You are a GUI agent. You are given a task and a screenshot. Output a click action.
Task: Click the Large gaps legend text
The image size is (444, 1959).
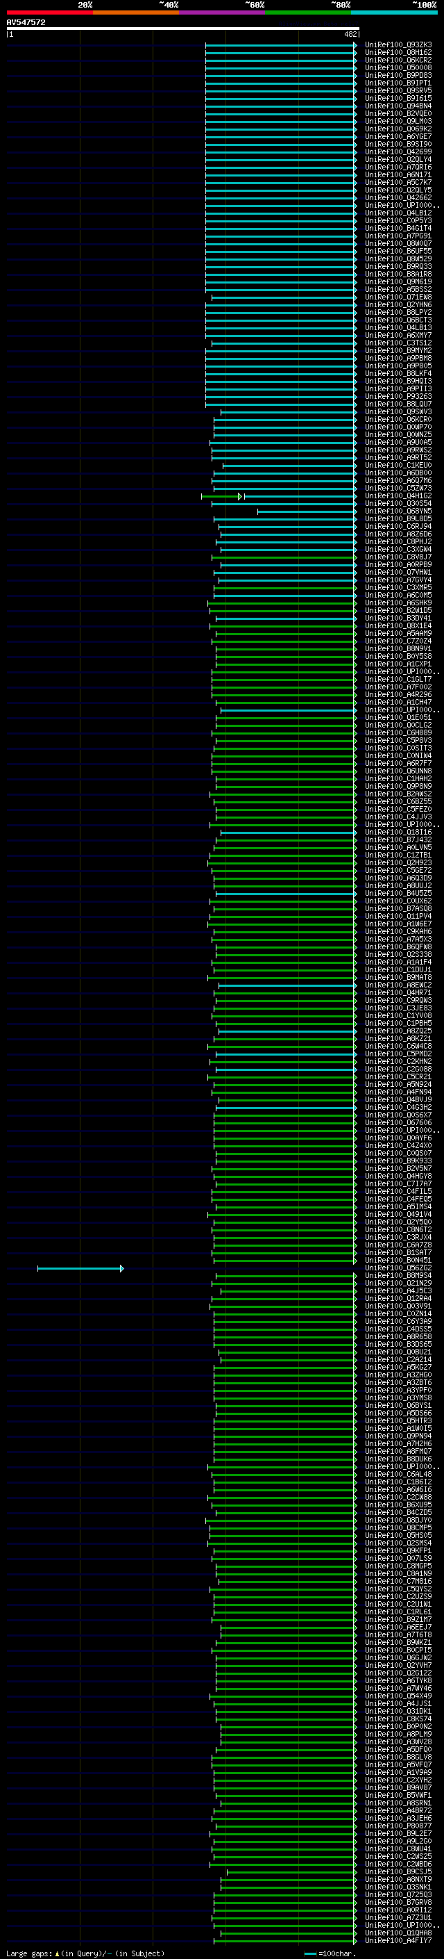click(x=85, y=1953)
